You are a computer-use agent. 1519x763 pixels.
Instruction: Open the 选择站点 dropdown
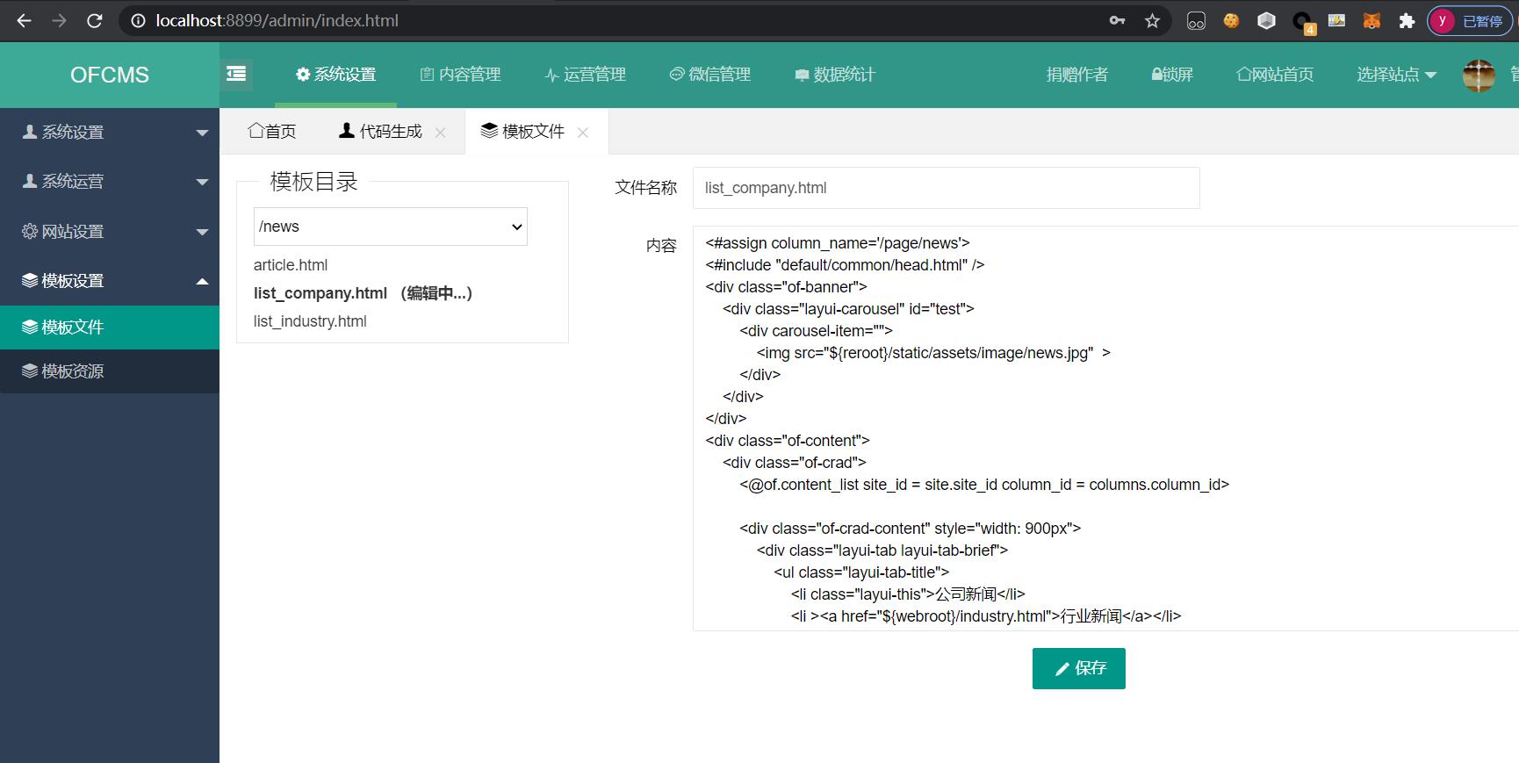(1396, 75)
